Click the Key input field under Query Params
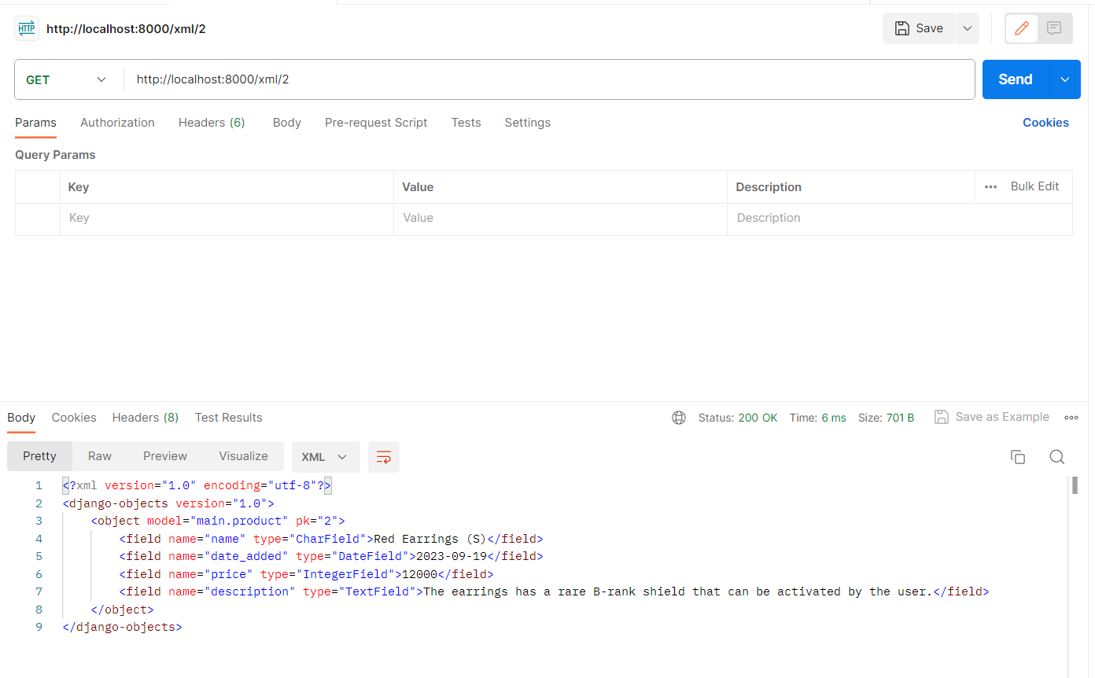Screen dimensions: 1095x678 (x=227, y=218)
